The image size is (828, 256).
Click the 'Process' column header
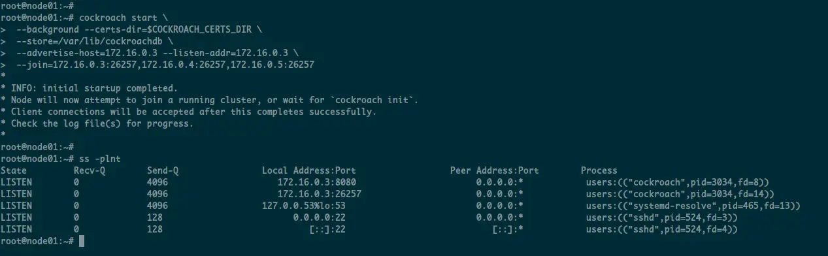pos(599,170)
